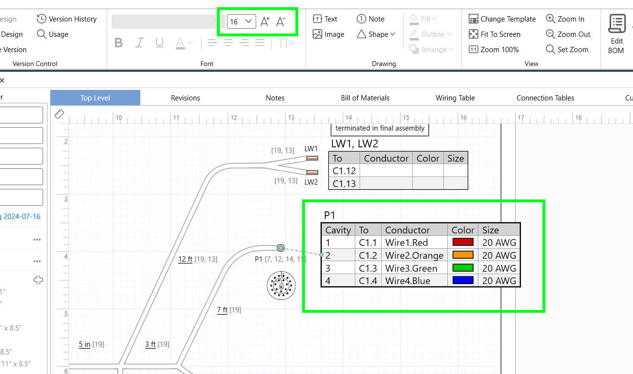This screenshot has width=633, height=374.
Task: Insert a Text box
Action: tap(325, 19)
